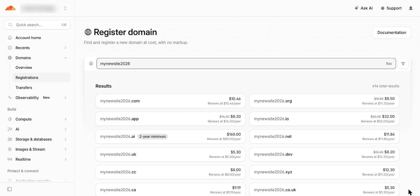
Task: Click the Ask AI sparkle button
Action: (364, 8)
